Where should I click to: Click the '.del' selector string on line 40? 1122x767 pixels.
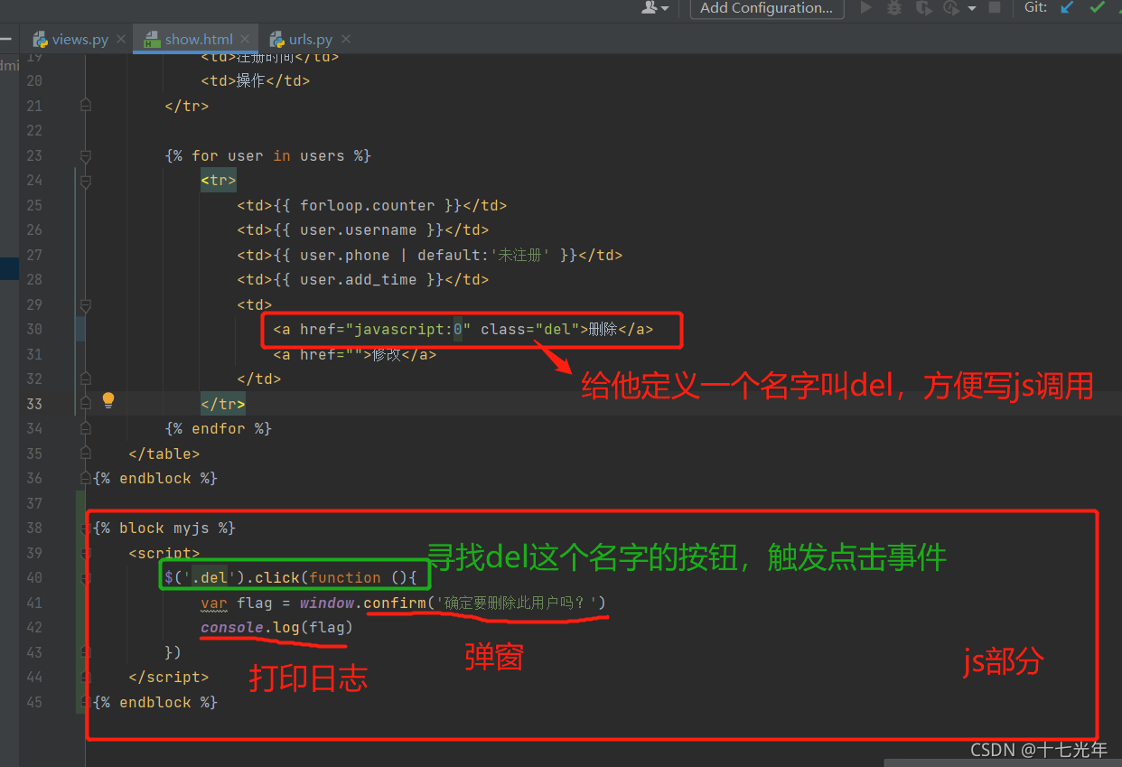tap(210, 578)
